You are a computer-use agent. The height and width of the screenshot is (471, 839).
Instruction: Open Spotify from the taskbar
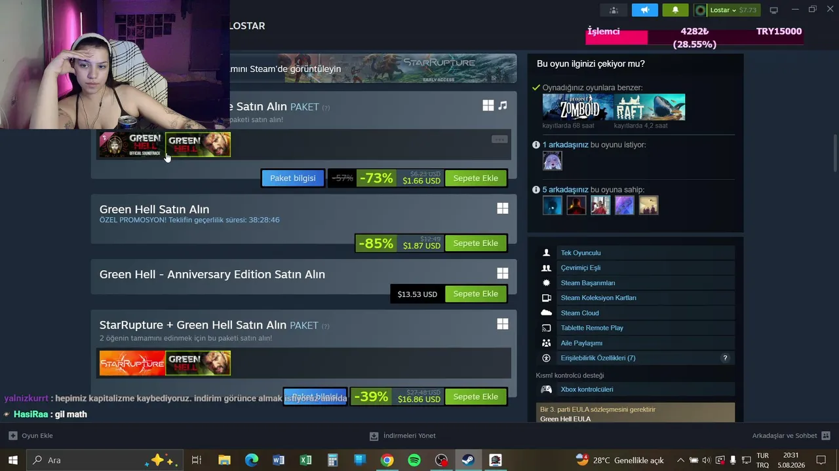tap(414, 460)
